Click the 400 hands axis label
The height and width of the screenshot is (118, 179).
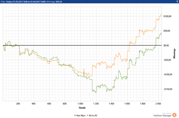(33, 104)
